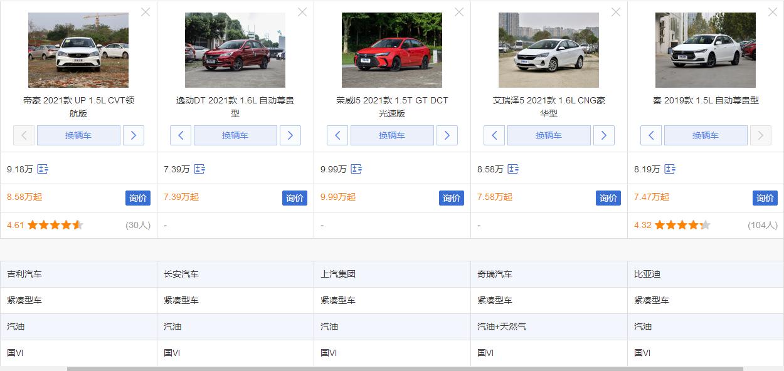The width and height of the screenshot is (784, 371).
Task: Click the previous-car arrow under the 帝豪 card
Action: click(x=23, y=135)
